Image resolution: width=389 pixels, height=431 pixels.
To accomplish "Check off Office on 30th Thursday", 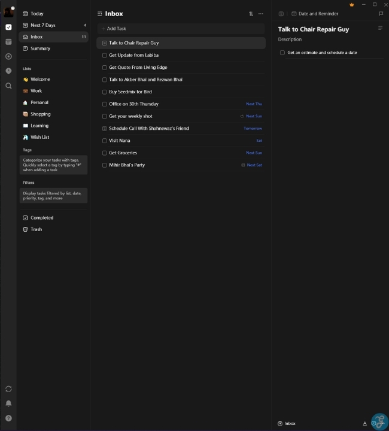I will pos(104,104).
